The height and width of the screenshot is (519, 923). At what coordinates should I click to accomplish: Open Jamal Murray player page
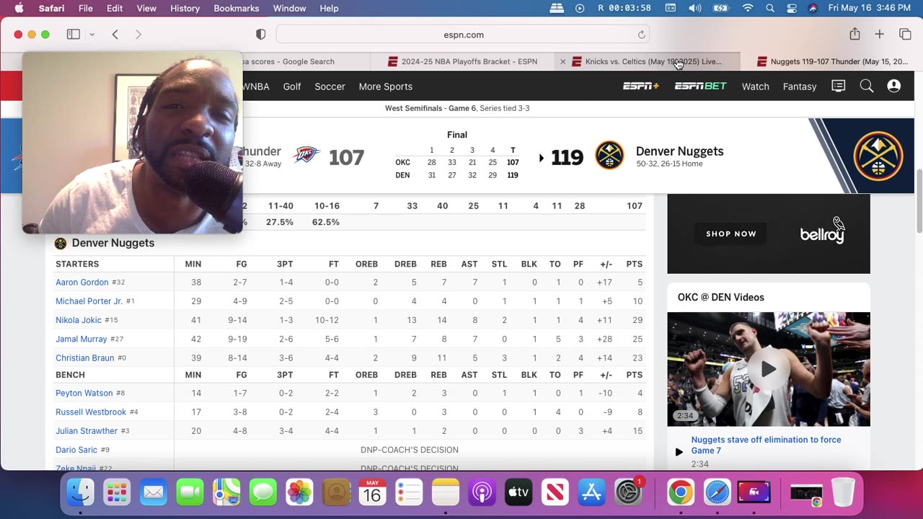pyautogui.click(x=81, y=339)
